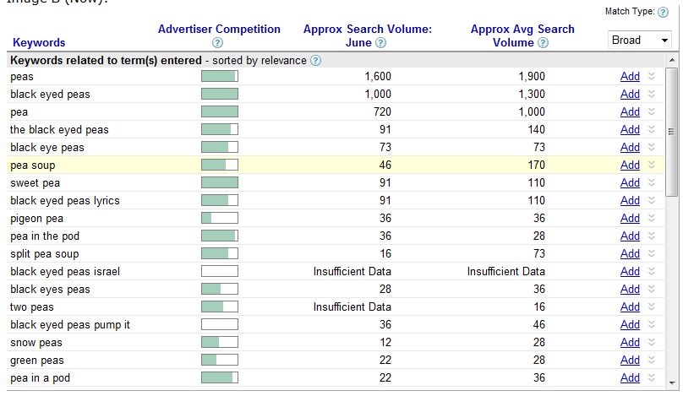
Task: Sort by Approx Search Volume June header
Action: click(368, 35)
